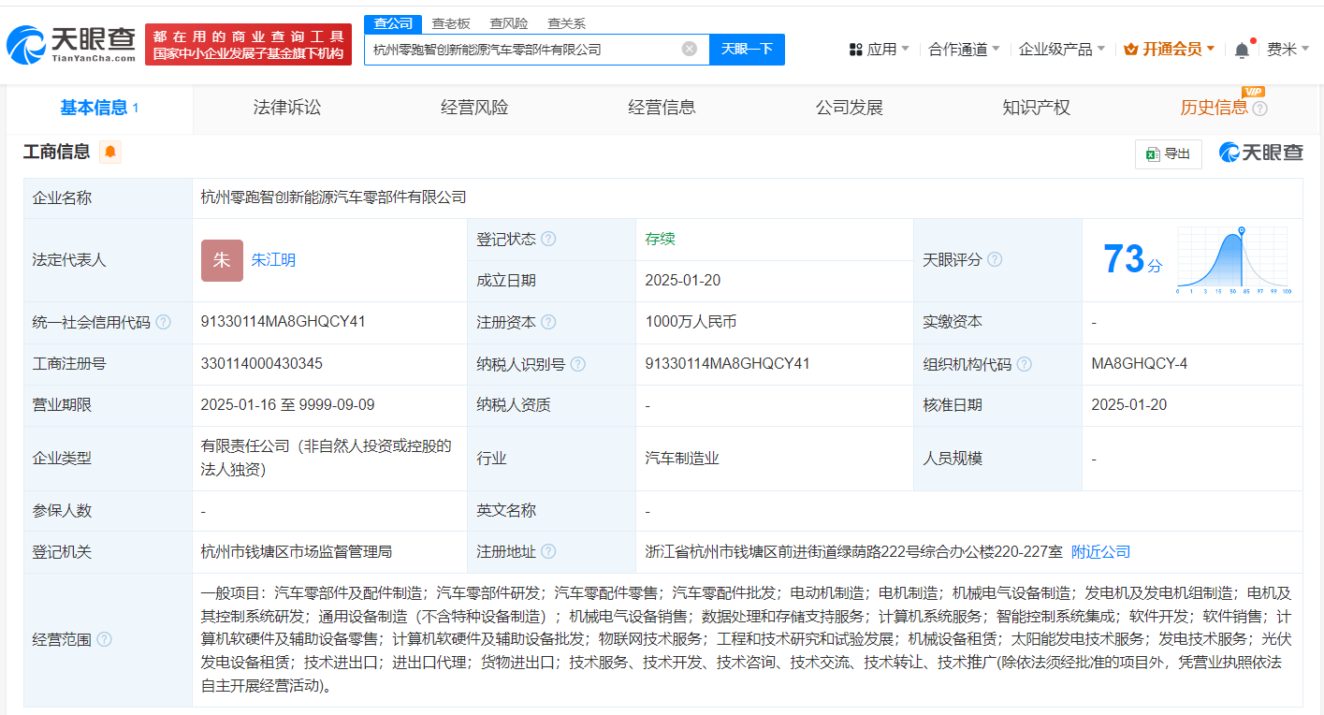Click the grid icon beside 应用
Viewport: 1324px width, 715px height.
click(x=857, y=47)
